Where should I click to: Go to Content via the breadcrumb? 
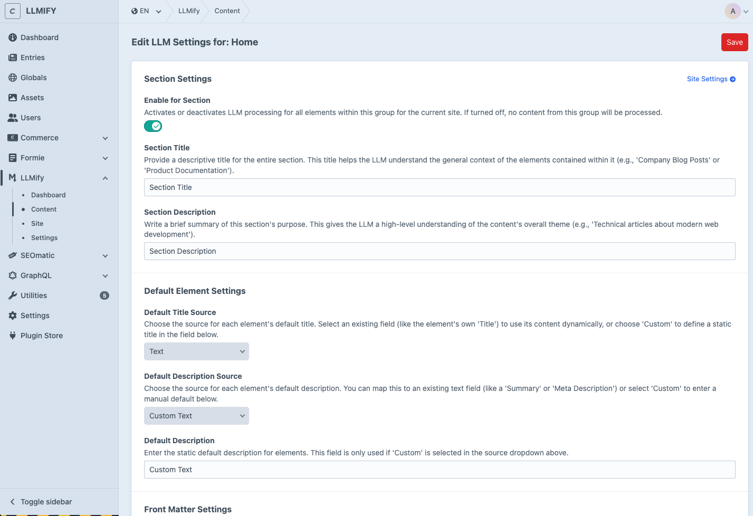227,11
